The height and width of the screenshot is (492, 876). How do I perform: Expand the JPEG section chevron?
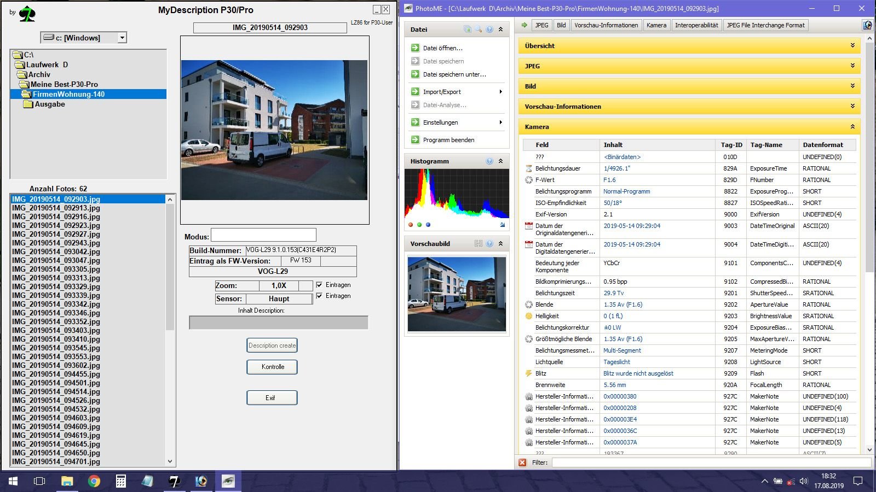point(852,66)
